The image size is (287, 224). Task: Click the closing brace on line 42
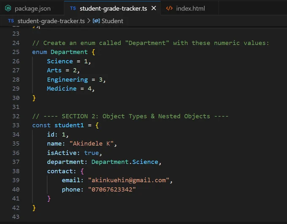point(34,208)
